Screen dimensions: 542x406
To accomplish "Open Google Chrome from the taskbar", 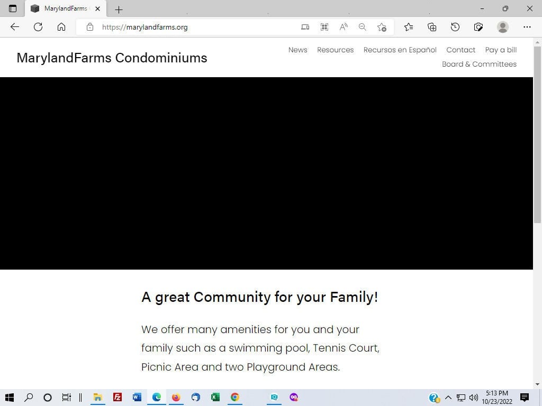I will [234, 398].
